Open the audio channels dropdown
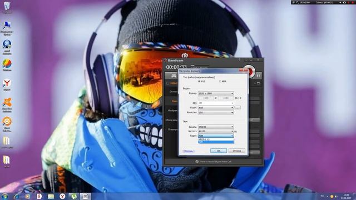The width and height of the screenshot is (356, 200). tap(216, 127)
